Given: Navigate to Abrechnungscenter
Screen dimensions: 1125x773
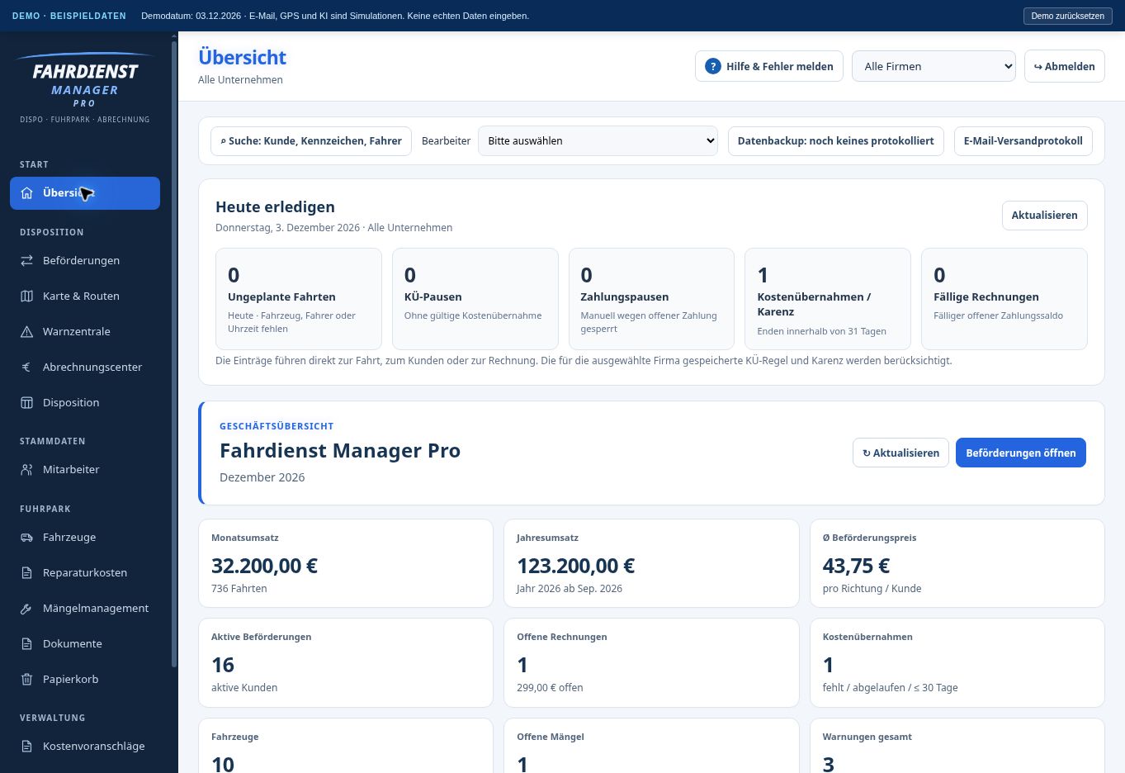Looking at the screenshot, I should 85,368.
